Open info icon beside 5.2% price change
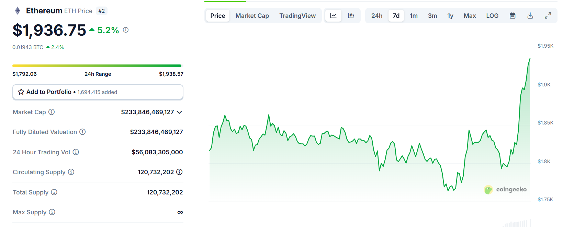 tap(126, 30)
